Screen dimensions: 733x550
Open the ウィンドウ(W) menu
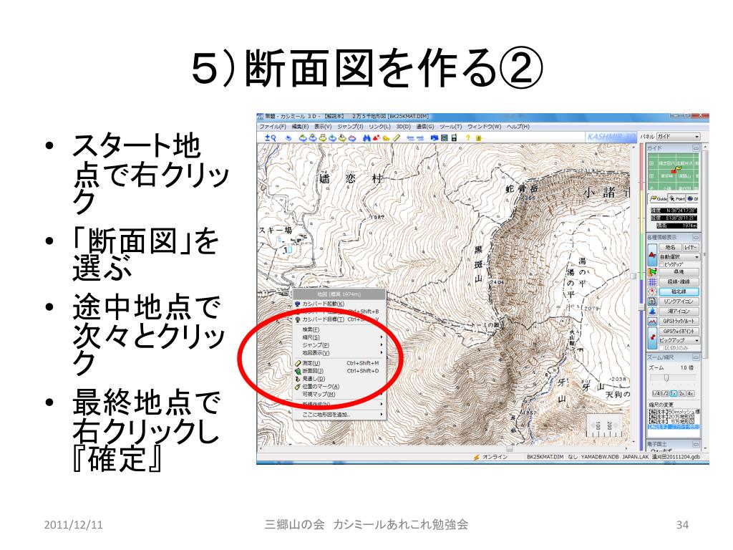(485, 127)
